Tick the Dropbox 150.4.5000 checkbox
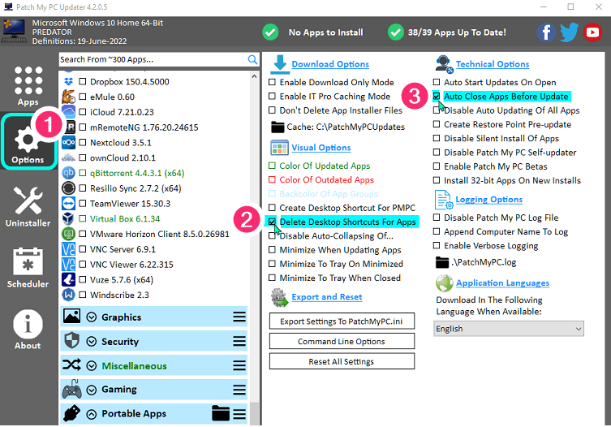Viewport: 611px width, 427px height. [x=83, y=81]
